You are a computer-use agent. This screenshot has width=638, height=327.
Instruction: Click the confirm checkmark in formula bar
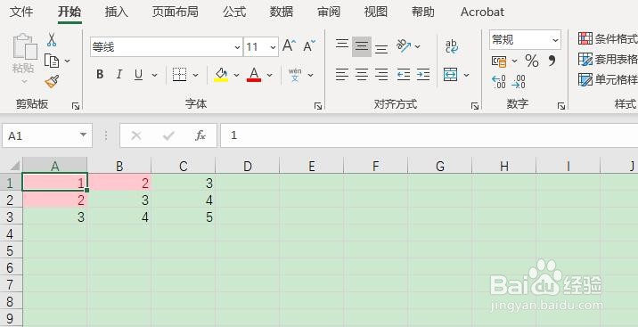coord(168,135)
